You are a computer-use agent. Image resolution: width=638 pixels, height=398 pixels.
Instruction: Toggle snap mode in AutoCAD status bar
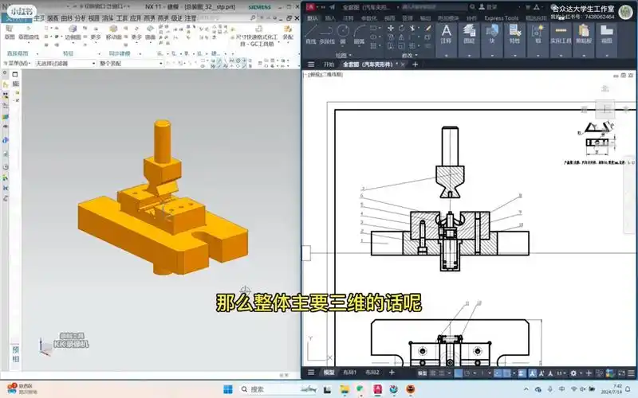442,373
